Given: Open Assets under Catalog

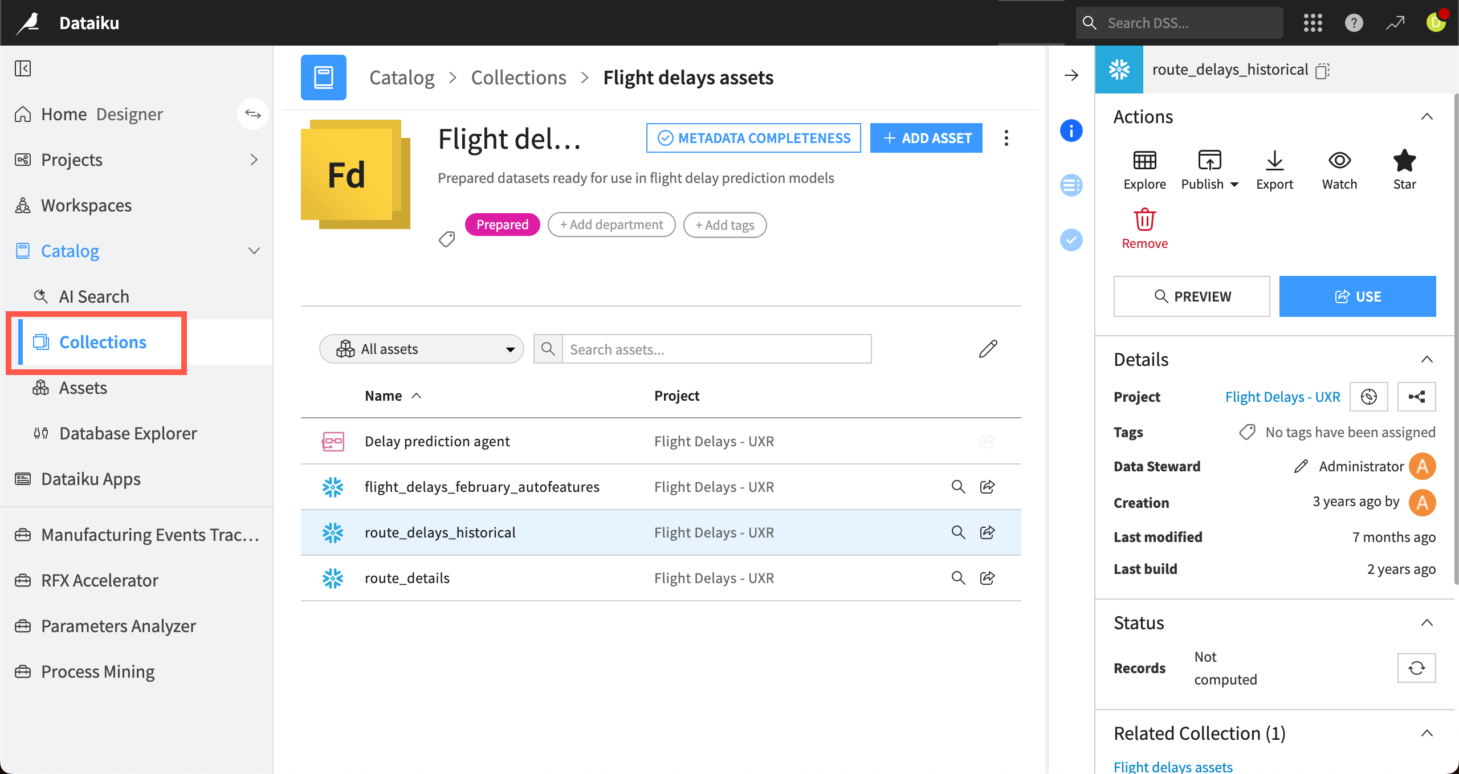Looking at the screenshot, I should click(83, 388).
